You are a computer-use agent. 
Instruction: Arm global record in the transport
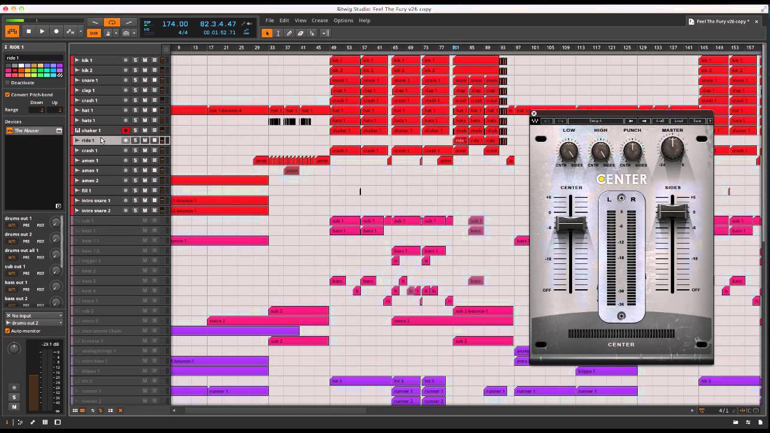click(57, 31)
